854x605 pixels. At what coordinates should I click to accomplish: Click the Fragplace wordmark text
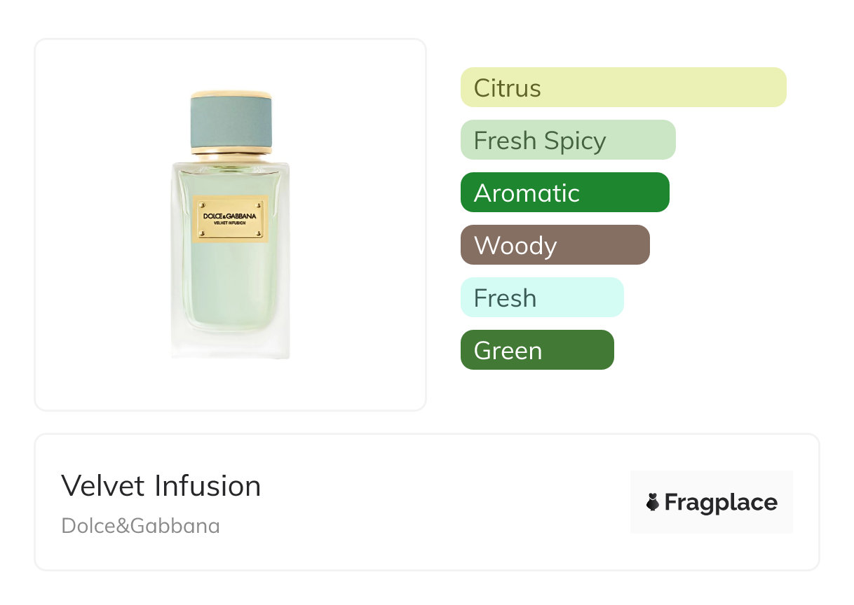(721, 503)
